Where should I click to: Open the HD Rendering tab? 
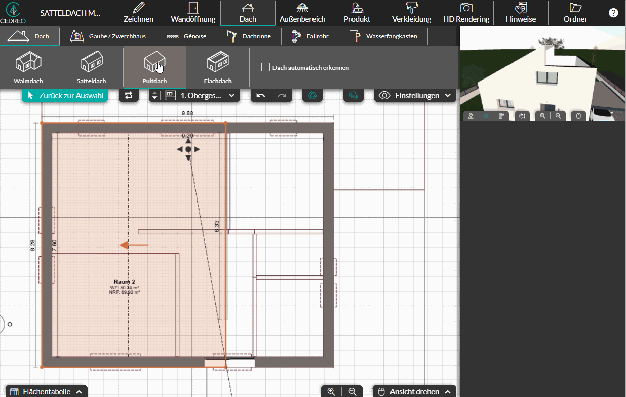point(466,13)
